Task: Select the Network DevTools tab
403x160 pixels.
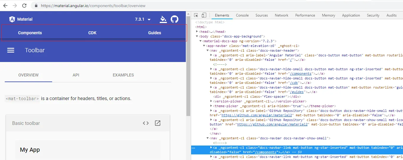Action: tap(282, 15)
